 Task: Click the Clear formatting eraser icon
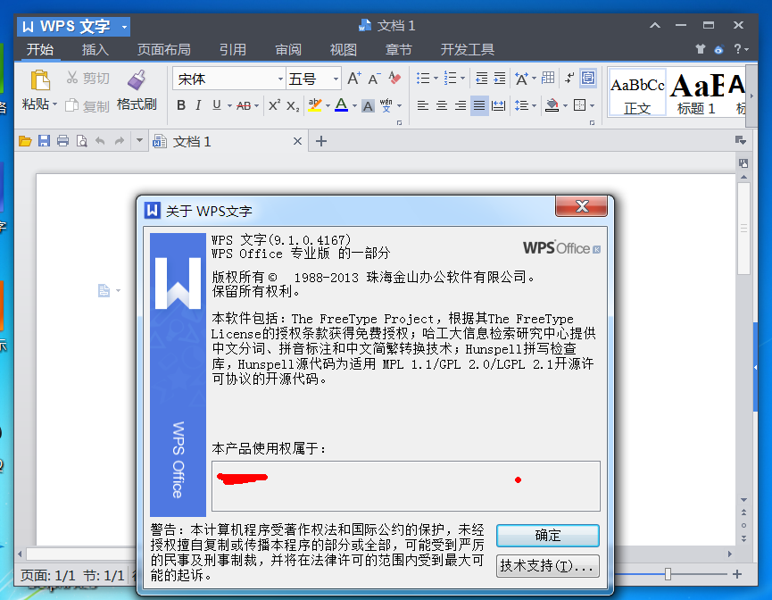tap(394, 79)
